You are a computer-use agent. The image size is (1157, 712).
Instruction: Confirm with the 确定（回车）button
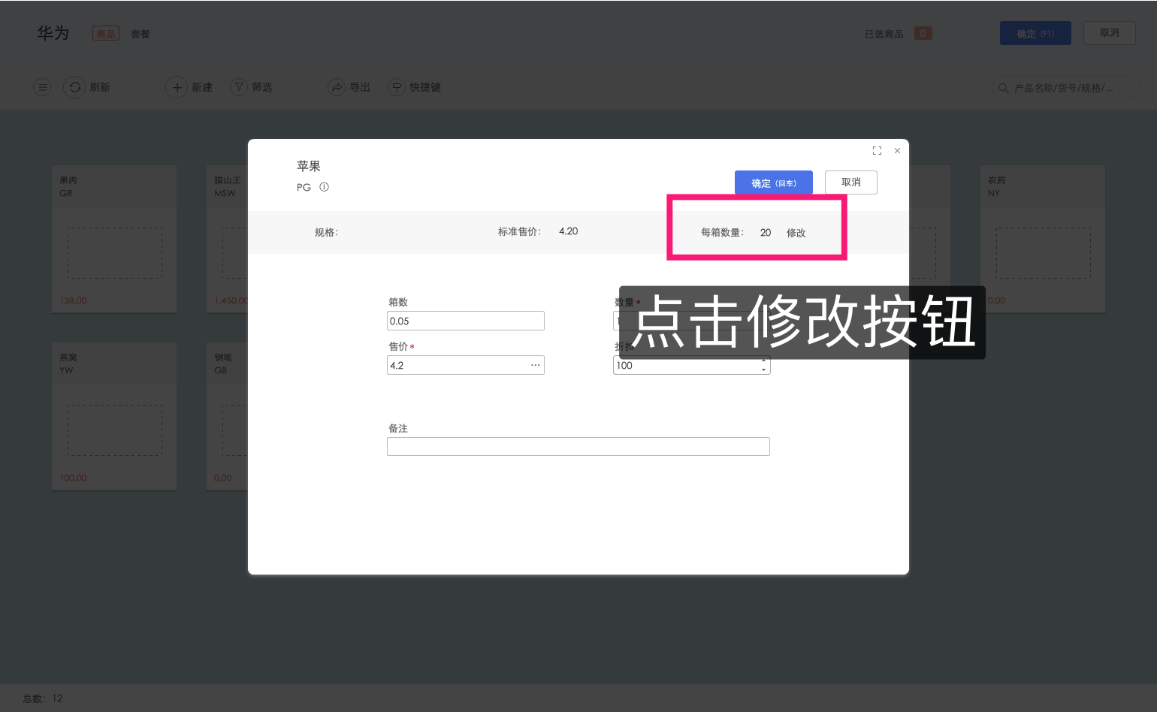click(773, 183)
